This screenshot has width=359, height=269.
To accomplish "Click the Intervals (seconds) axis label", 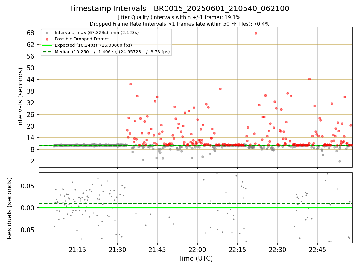I will 21,97.
